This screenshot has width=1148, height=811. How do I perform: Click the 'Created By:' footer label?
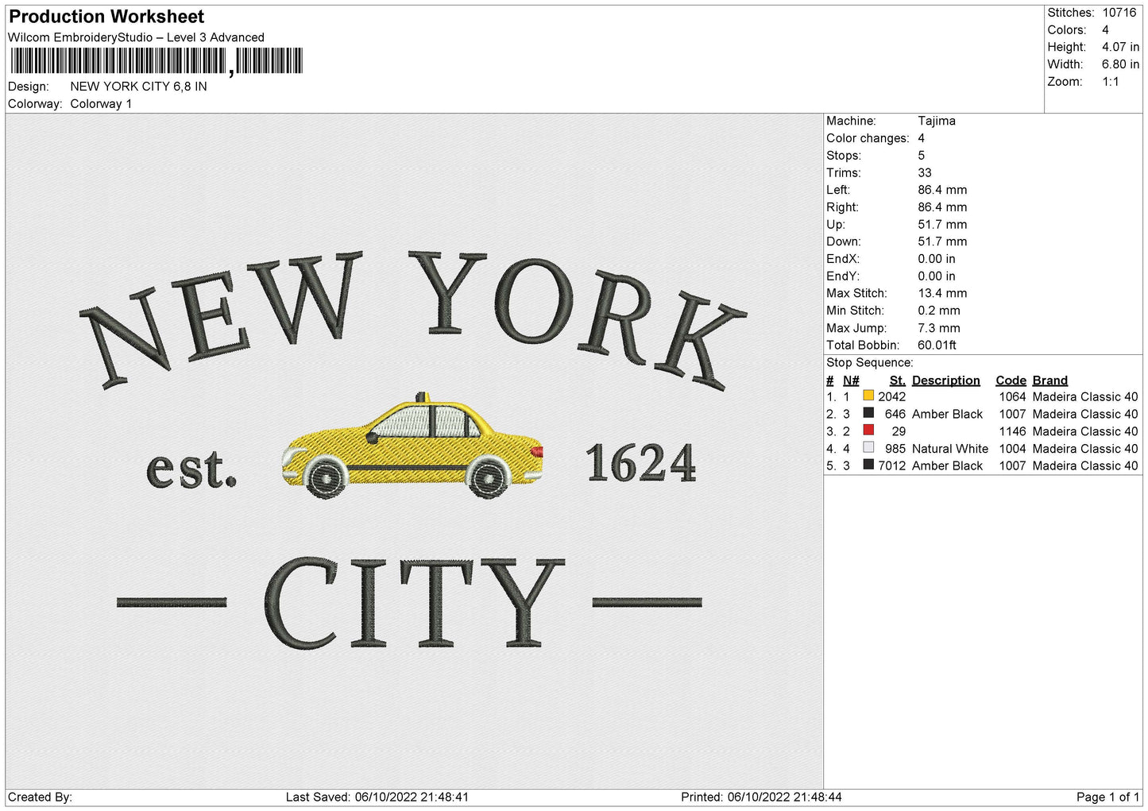(40, 797)
